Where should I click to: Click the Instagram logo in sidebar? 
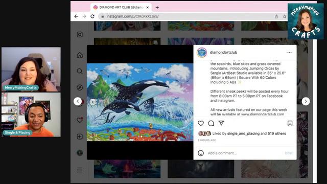click(80, 34)
